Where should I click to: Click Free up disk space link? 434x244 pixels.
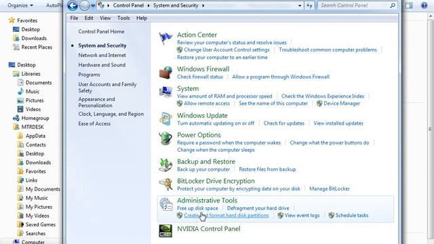coord(197,208)
